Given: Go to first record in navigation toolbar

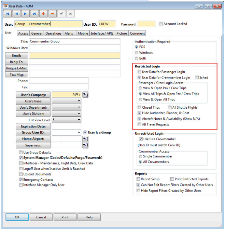Looking at the screenshot, I should click(8, 14).
